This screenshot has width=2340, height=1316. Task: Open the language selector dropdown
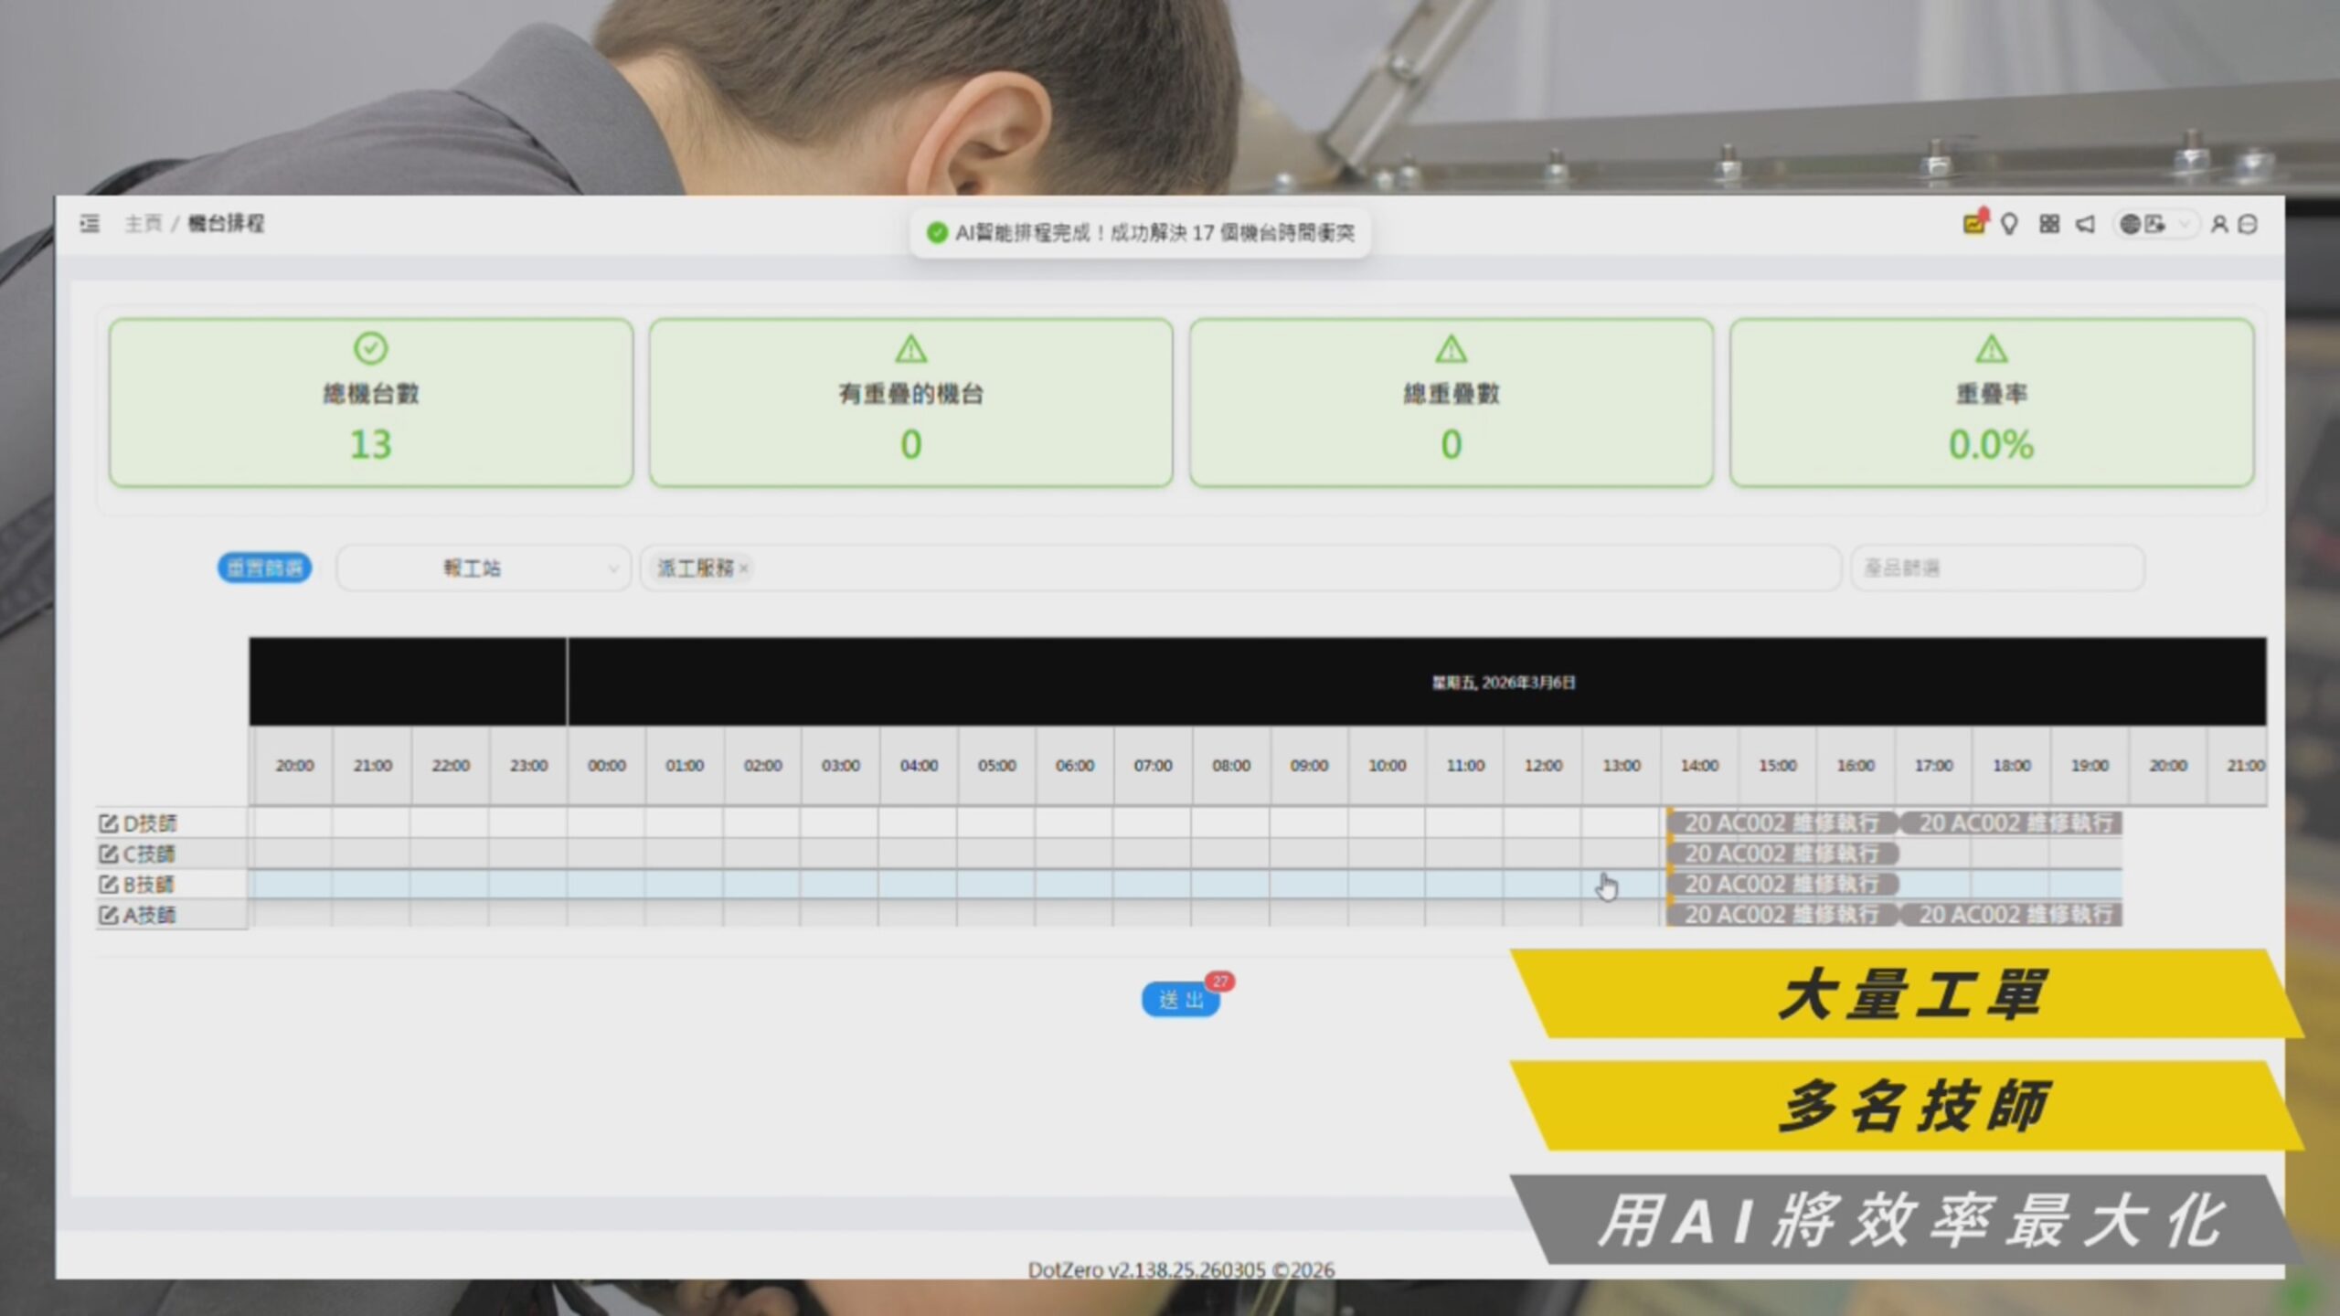coord(2155,224)
